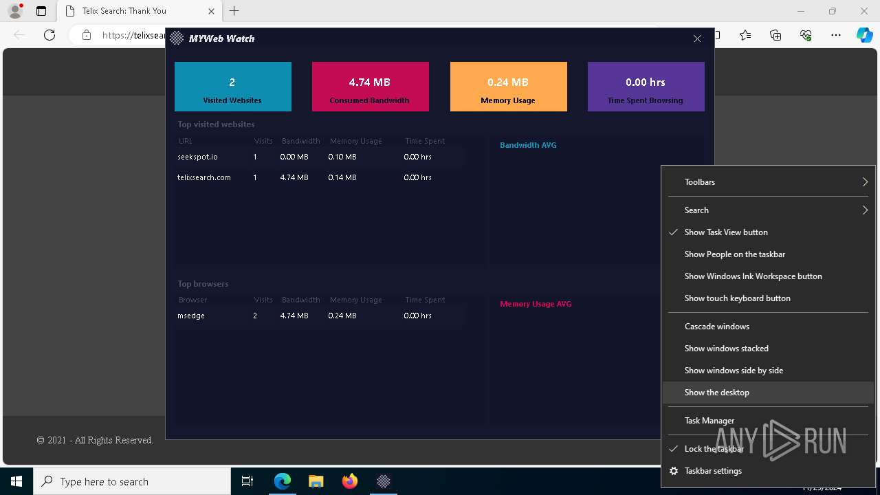Open Edge Settings and more menu
The width and height of the screenshot is (880, 495).
click(x=836, y=35)
